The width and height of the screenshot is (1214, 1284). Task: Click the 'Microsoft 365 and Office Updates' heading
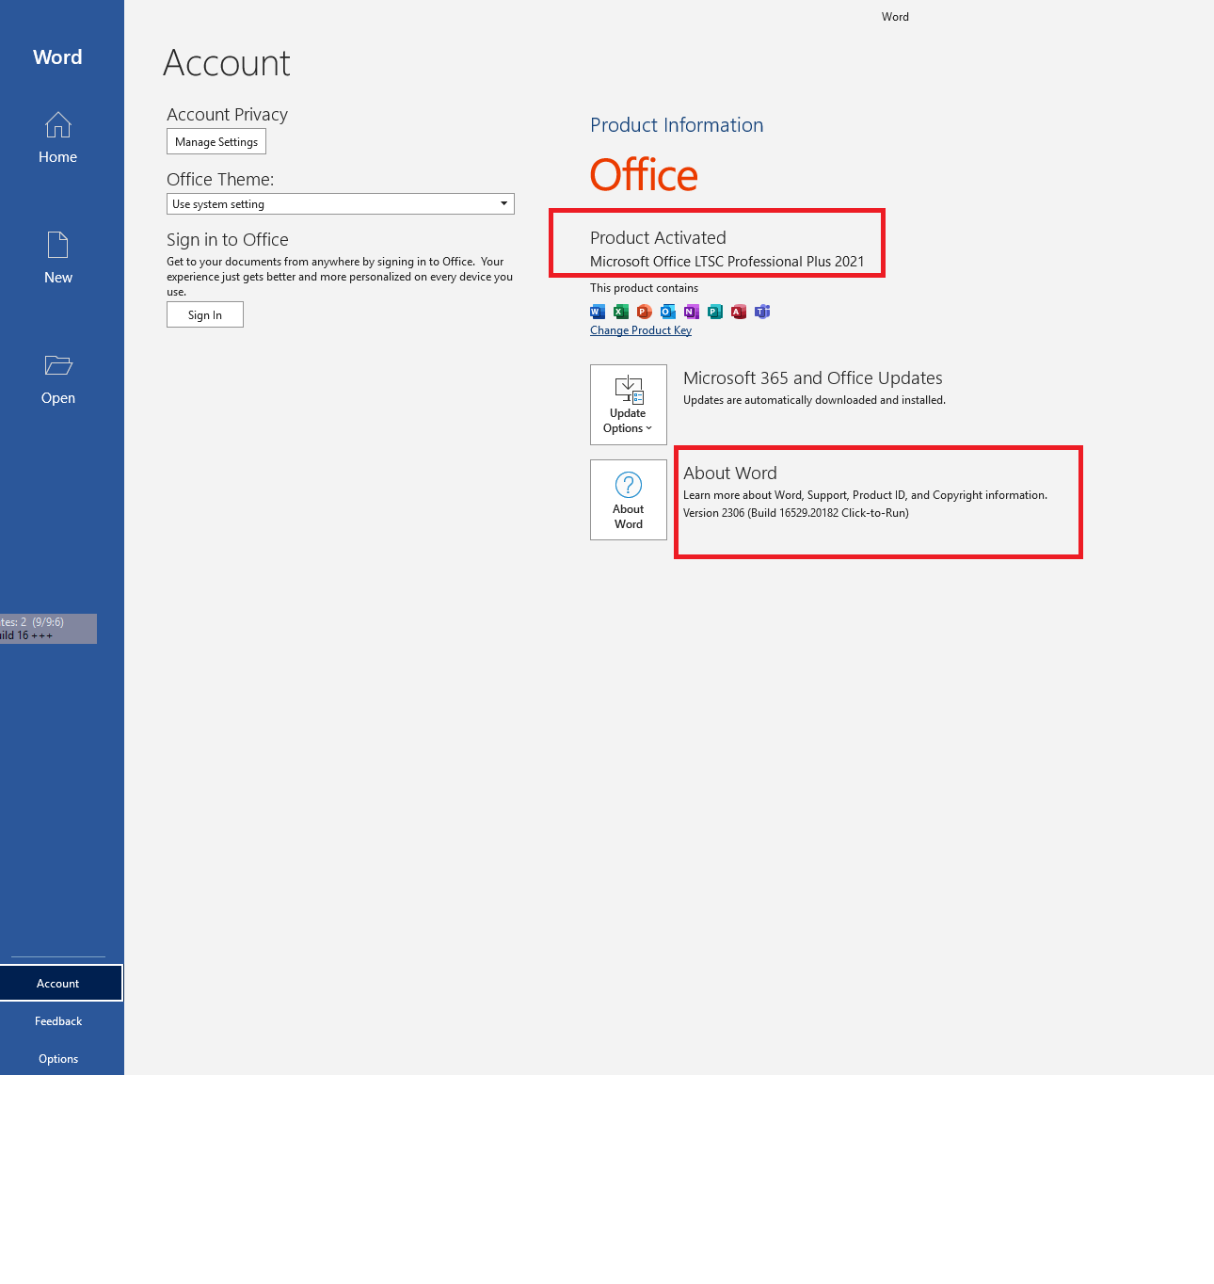tap(813, 378)
